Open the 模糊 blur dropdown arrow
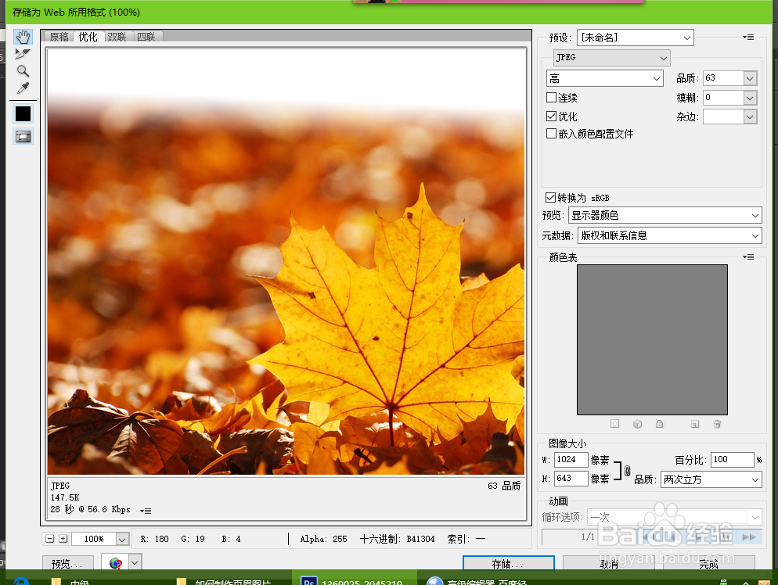The width and height of the screenshot is (778, 585). 750,98
